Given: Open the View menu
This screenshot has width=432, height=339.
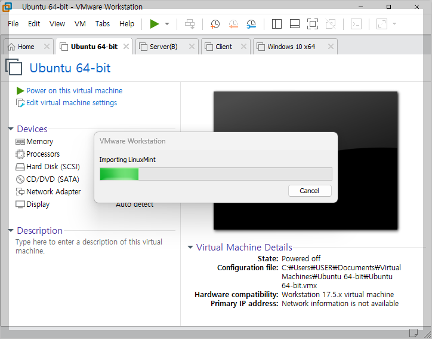Looking at the screenshot, I should click(x=57, y=24).
